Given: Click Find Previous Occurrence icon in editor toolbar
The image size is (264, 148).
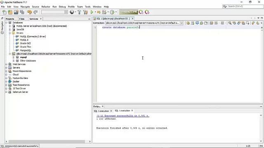Looking at the screenshot, I should 234,23.
